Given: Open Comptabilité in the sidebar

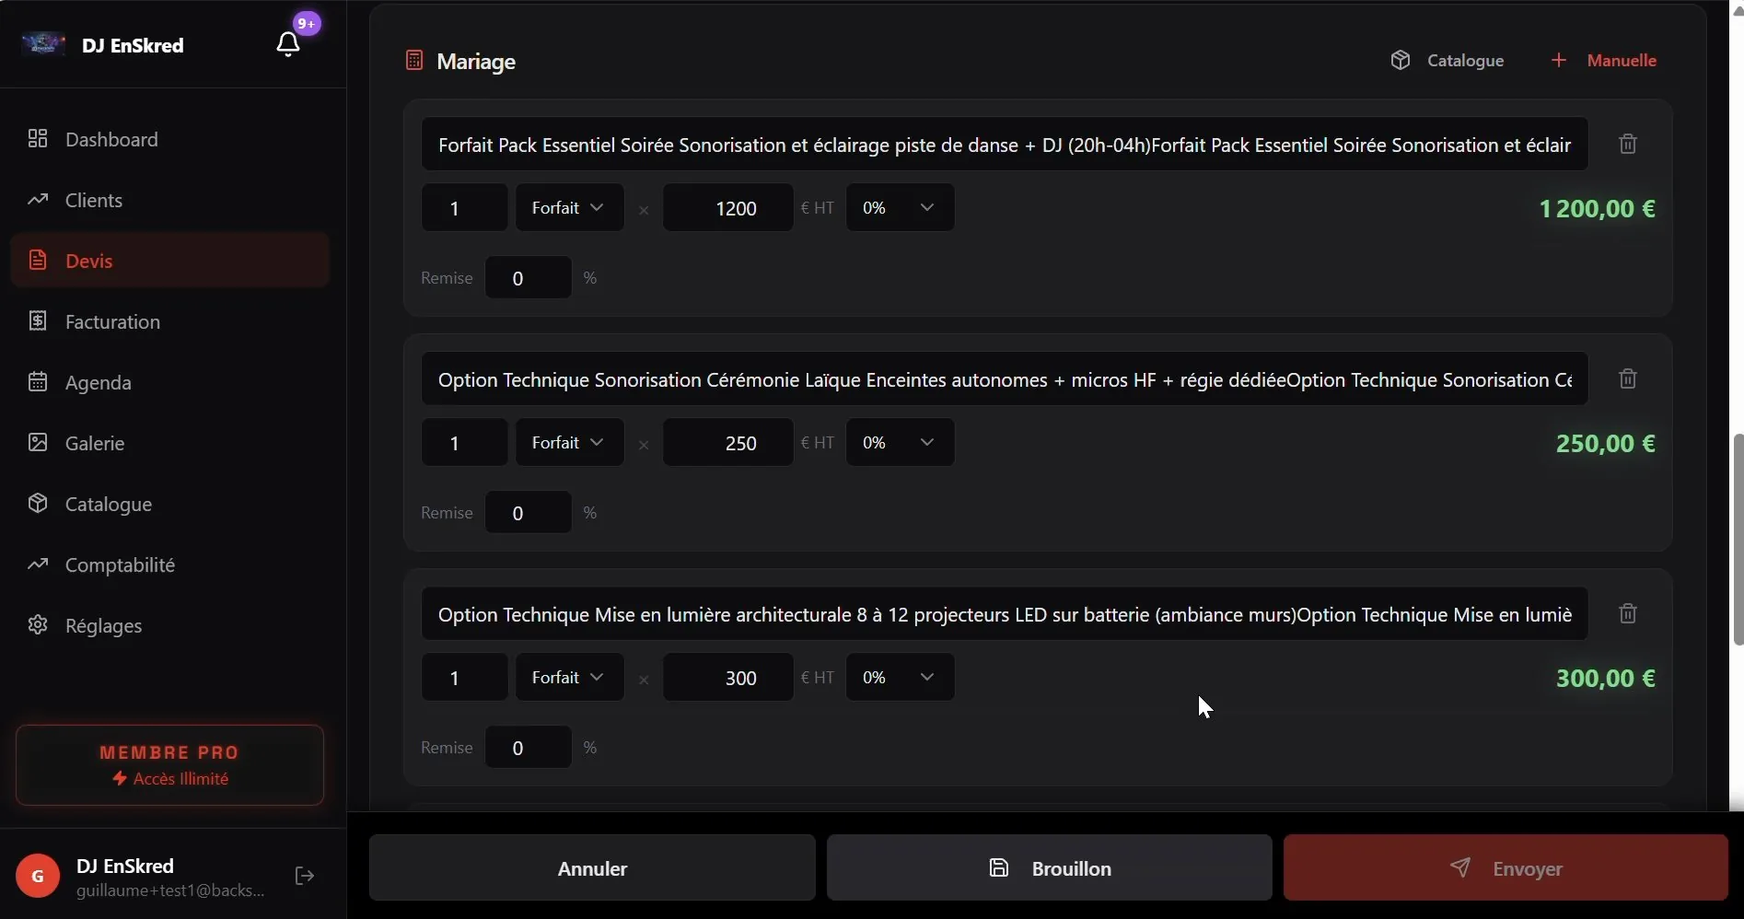Looking at the screenshot, I should pyautogui.click(x=170, y=564).
